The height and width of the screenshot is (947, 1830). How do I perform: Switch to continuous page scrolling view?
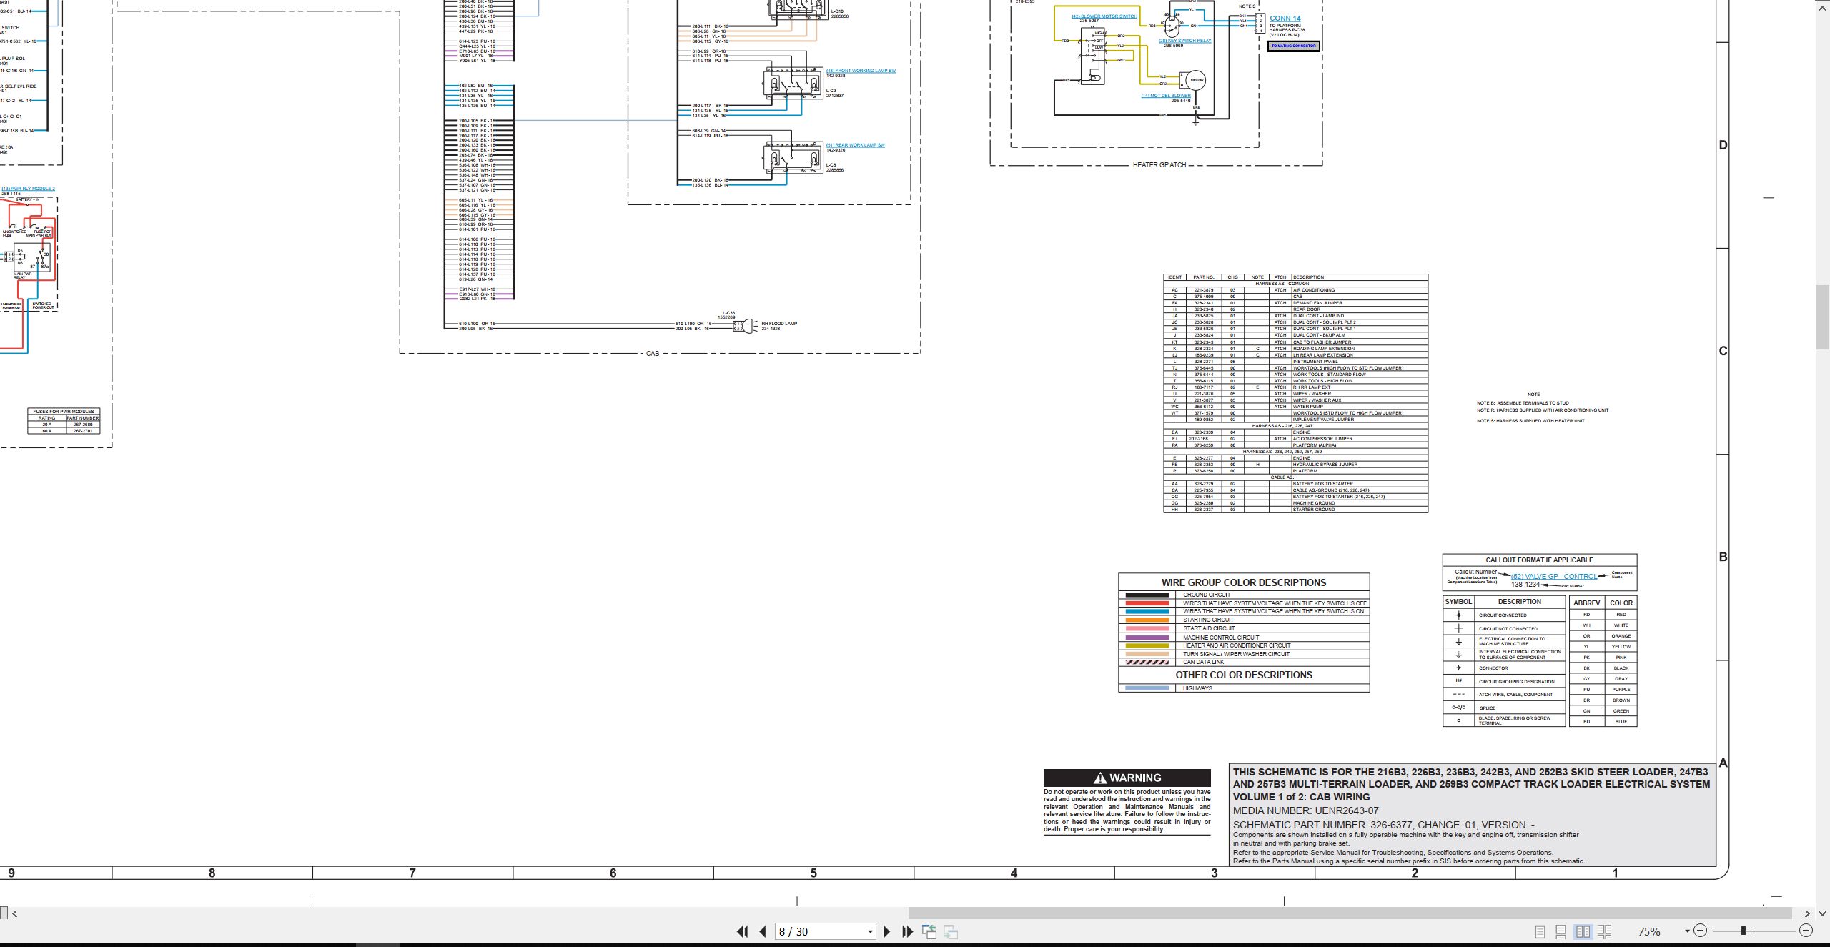pyautogui.click(x=1561, y=931)
